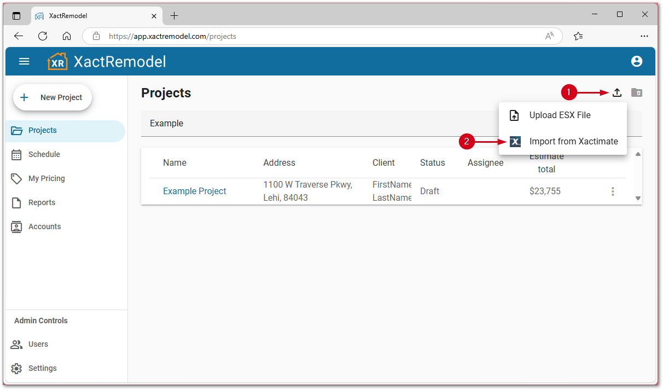The width and height of the screenshot is (663, 390).
Task: Open My Pricing in the sidebar
Action: pos(65,179)
